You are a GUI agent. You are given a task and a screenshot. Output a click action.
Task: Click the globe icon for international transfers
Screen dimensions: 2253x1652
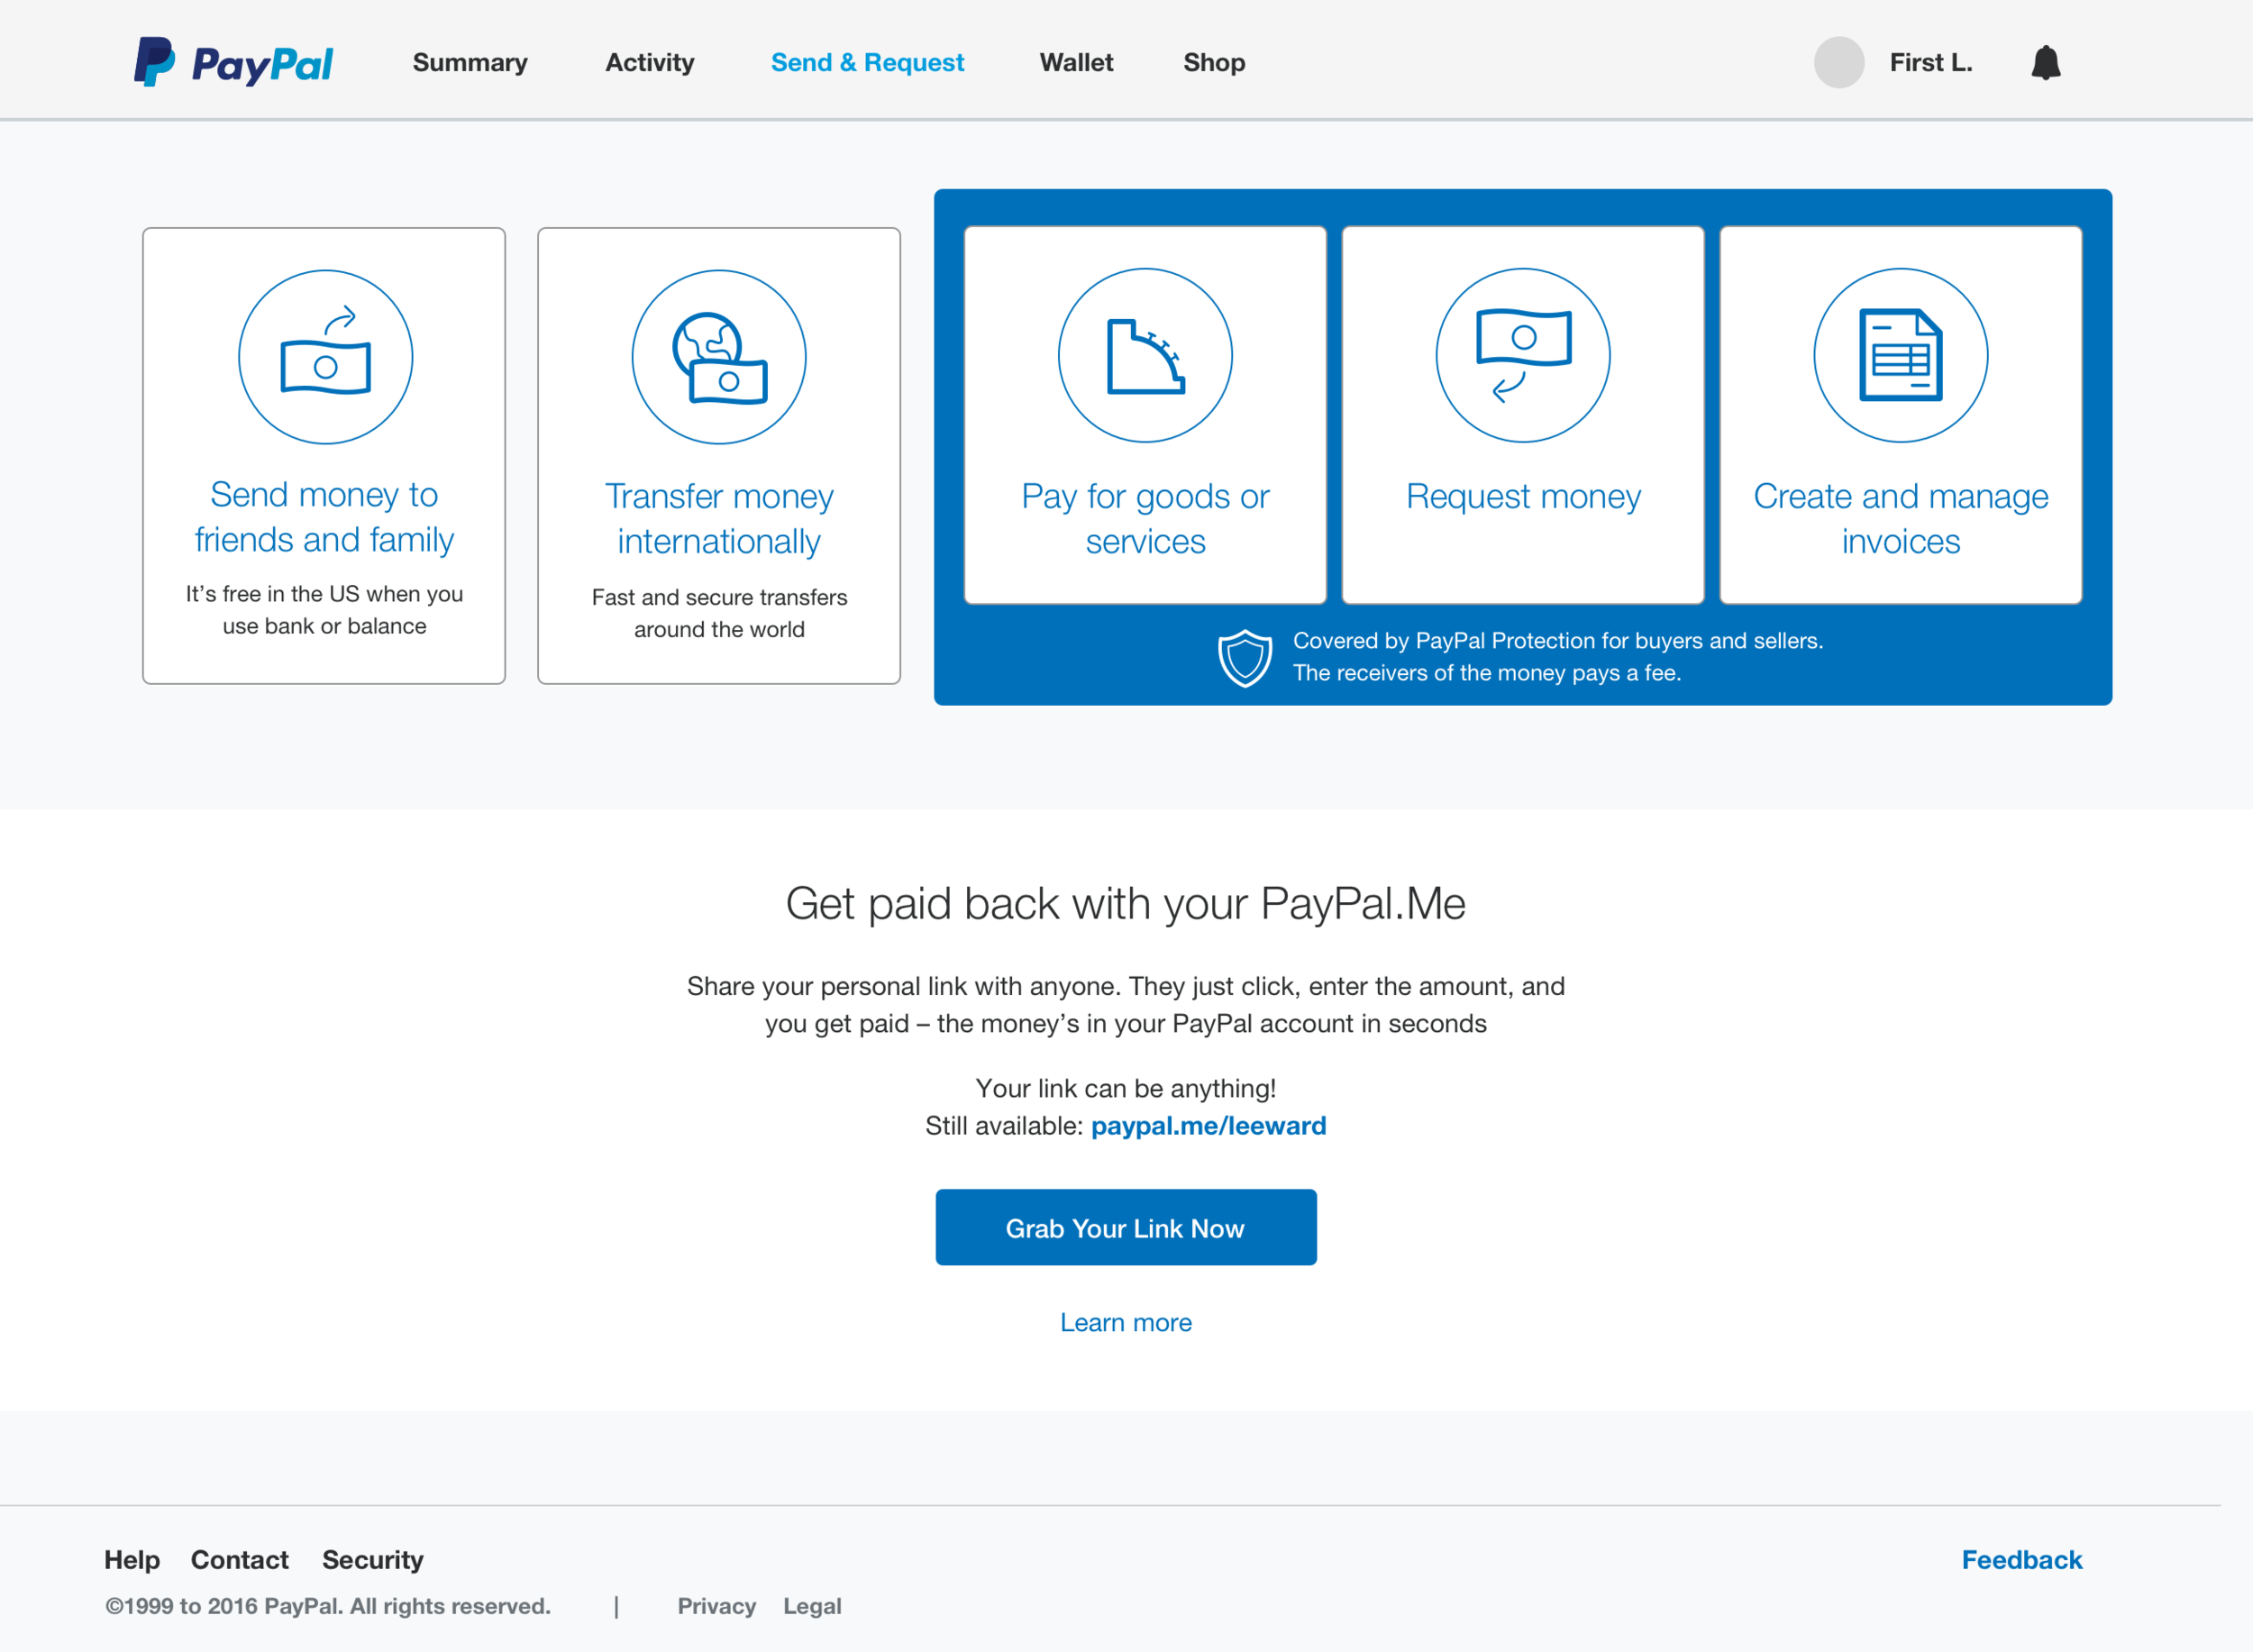pyautogui.click(x=718, y=356)
